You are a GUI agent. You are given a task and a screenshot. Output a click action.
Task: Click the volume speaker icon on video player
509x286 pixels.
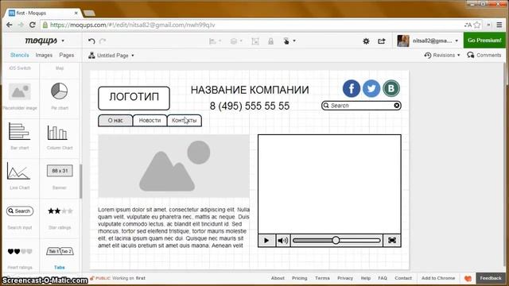[x=283, y=240]
